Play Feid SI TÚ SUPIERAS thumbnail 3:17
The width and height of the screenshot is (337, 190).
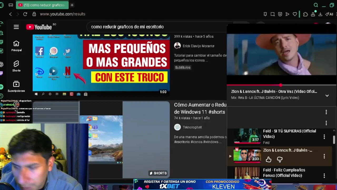pyautogui.click(x=247, y=137)
